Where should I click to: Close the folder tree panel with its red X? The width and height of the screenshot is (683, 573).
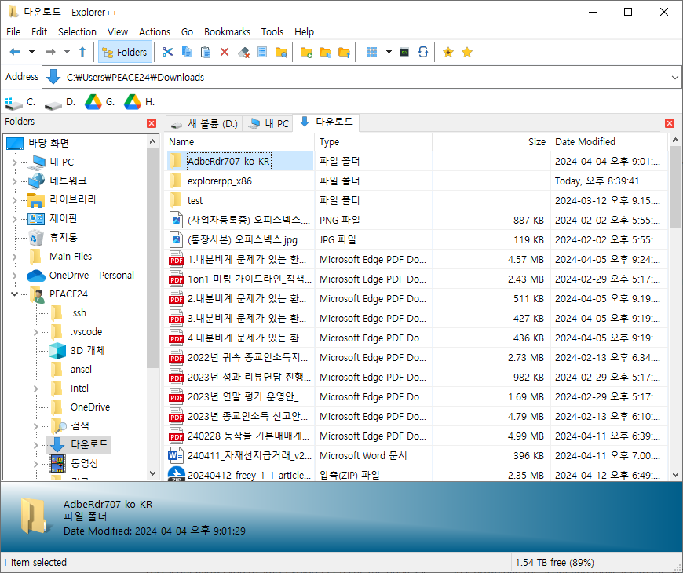pos(150,122)
